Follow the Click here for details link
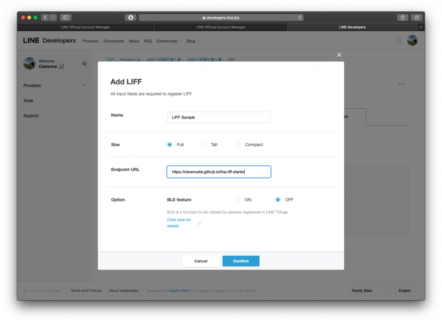442x323 pixels. pyautogui.click(x=179, y=223)
